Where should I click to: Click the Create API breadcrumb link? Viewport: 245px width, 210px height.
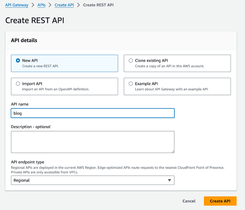[x=64, y=5]
